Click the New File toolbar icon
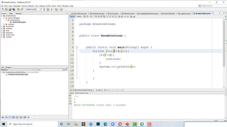The width and height of the screenshot is (227, 127). [x=3, y=10]
